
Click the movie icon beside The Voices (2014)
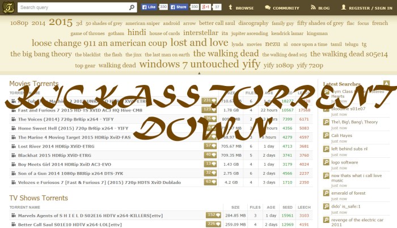(14, 119)
